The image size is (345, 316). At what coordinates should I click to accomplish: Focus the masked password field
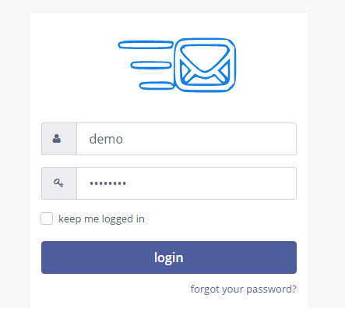point(186,183)
